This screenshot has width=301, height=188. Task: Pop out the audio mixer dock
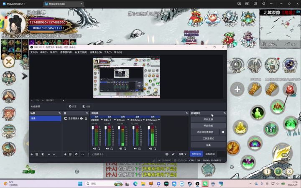tap(187, 113)
